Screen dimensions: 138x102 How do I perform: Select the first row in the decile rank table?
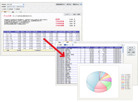click(x=41, y=33)
